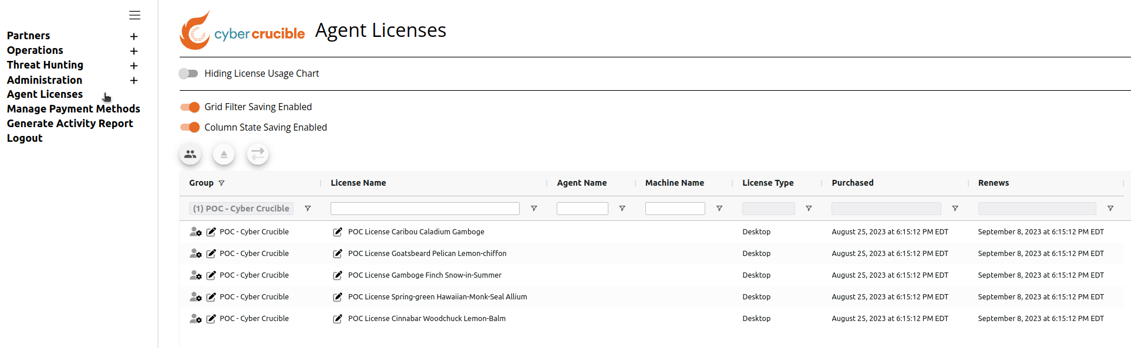Edit group for Caribou Caladium Gamboge row
The width and height of the screenshot is (1131, 348).
pyautogui.click(x=211, y=232)
